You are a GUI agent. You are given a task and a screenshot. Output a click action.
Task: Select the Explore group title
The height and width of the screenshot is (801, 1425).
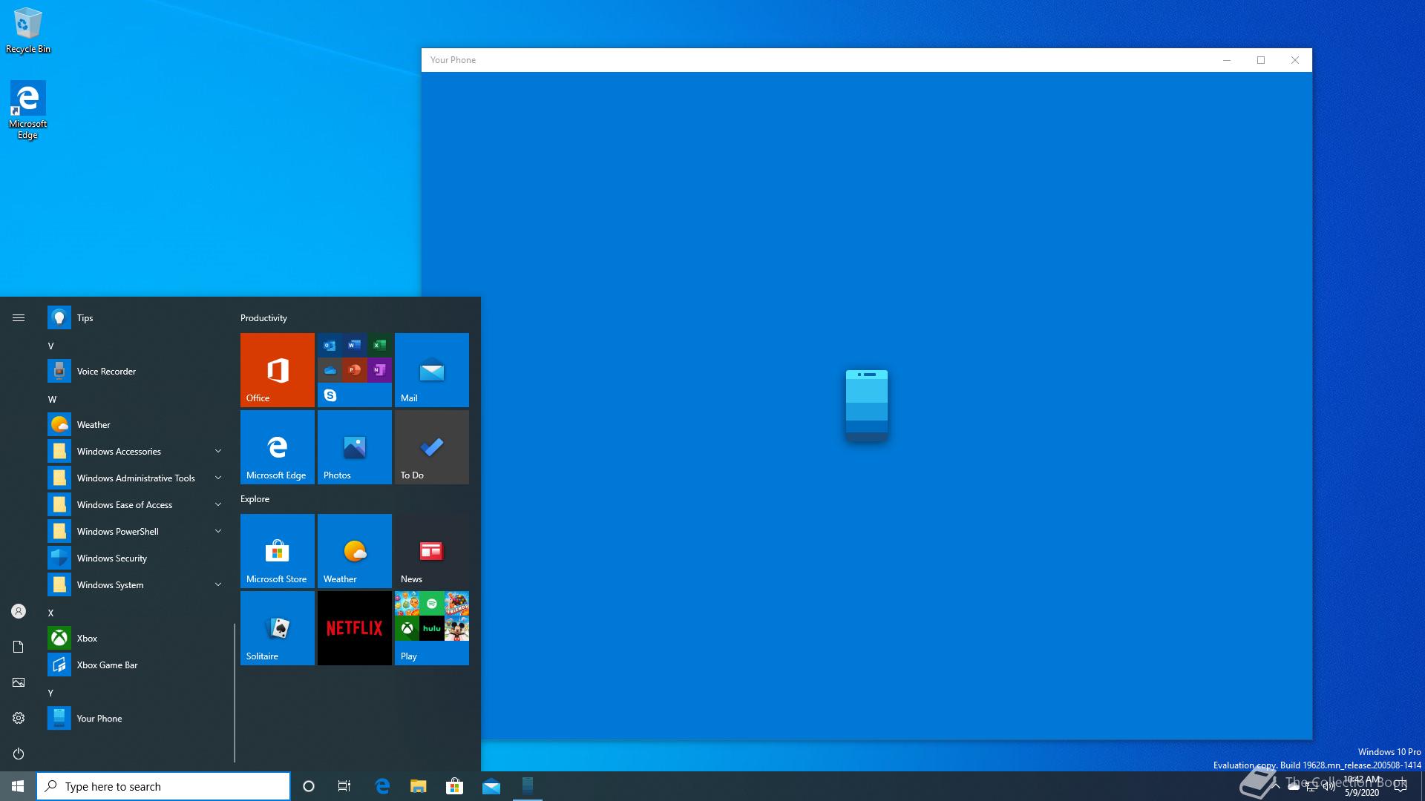point(255,498)
